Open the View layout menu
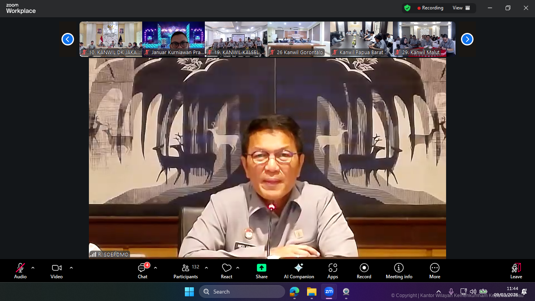 click(x=461, y=8)
